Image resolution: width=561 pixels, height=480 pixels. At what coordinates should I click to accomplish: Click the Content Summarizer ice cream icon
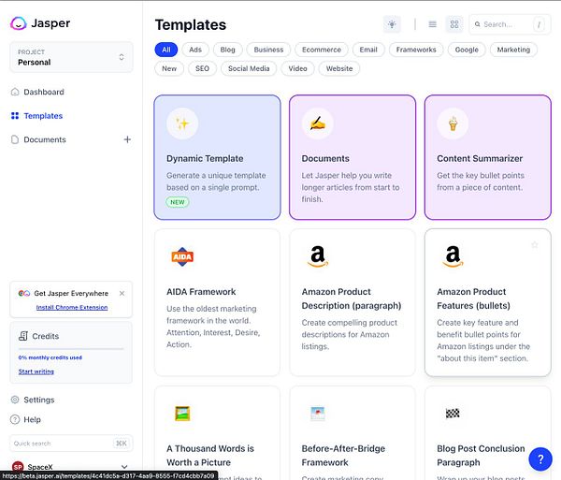[x=453, y=124]
